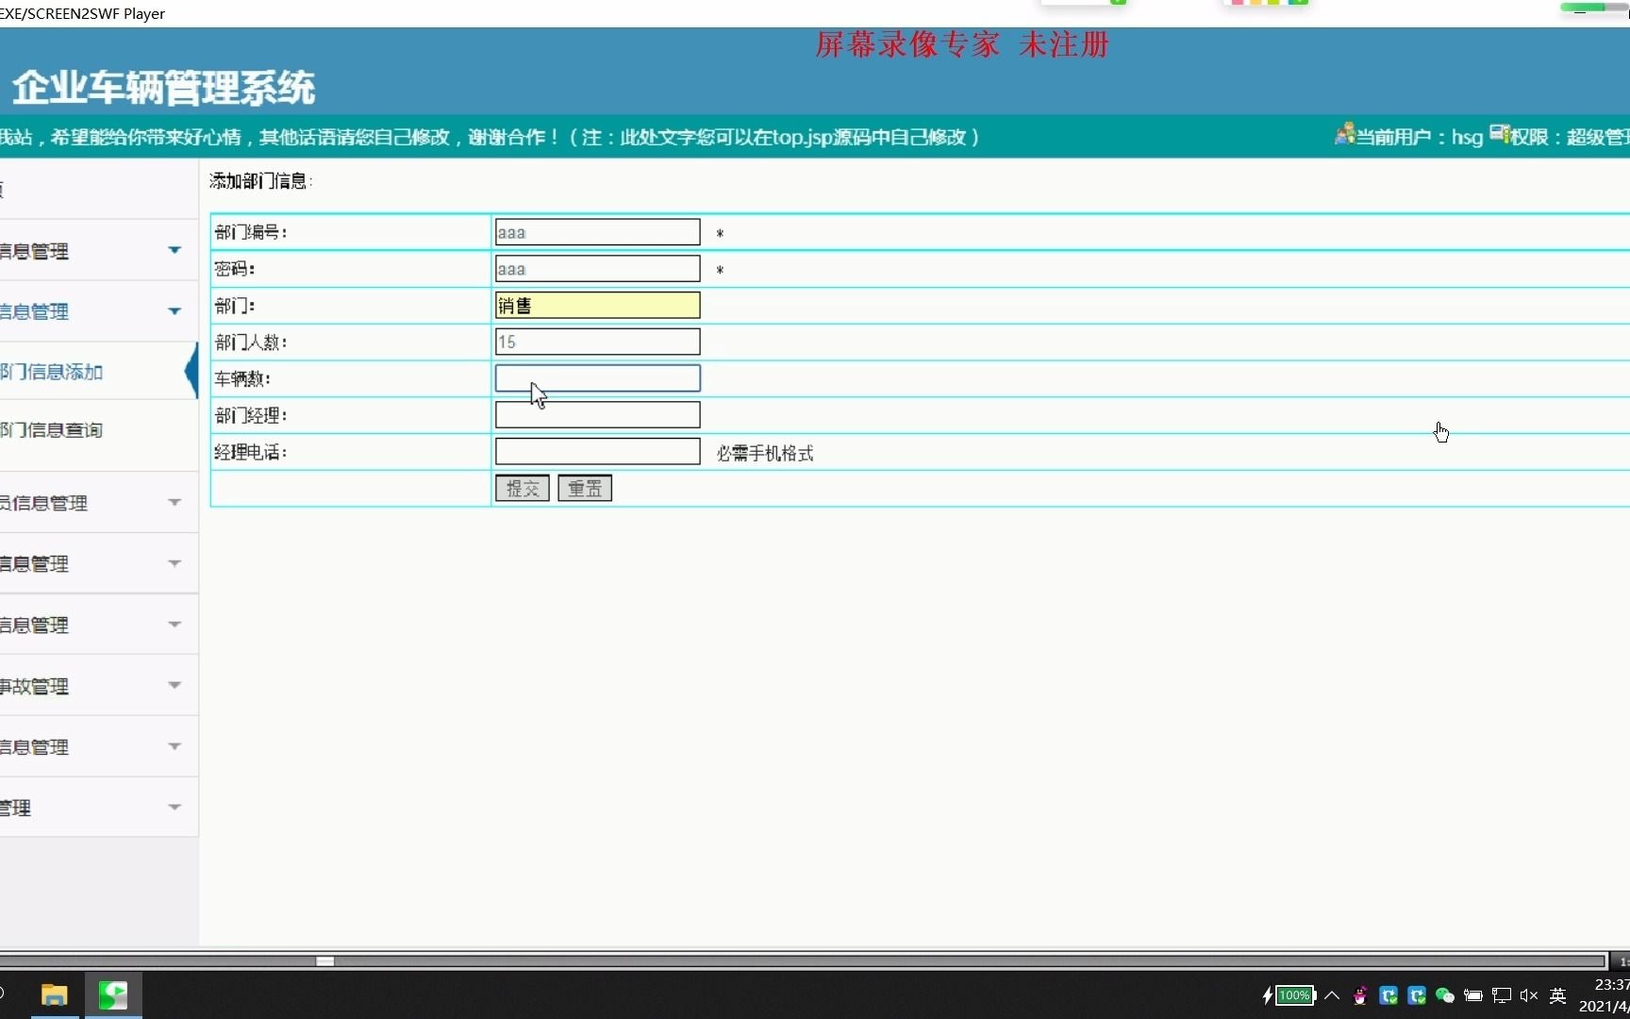1630x1019 pixels.
Task: Click the 添加部门信息 page heading
Action: (261, 180)
